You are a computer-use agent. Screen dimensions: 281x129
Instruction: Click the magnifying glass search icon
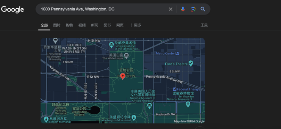click(203, 9)
